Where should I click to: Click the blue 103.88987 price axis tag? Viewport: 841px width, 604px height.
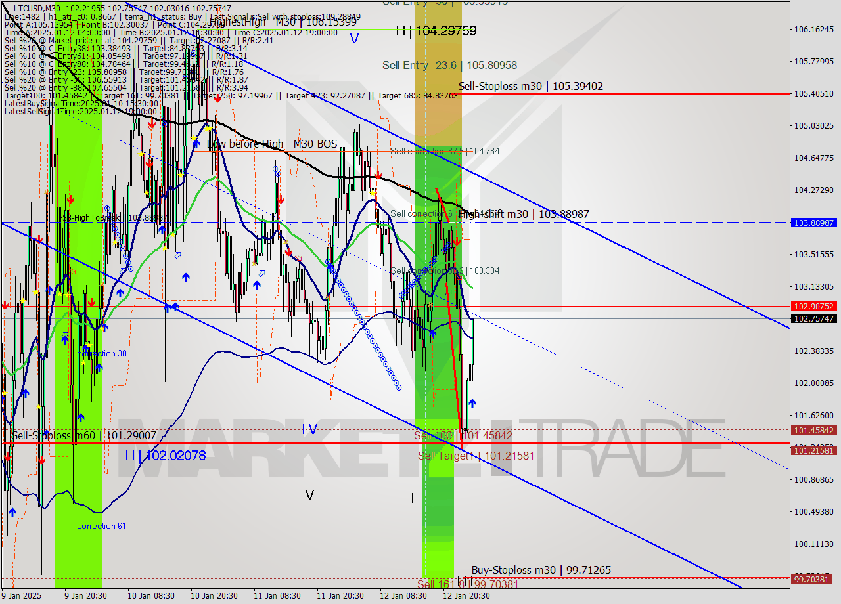click(x=814, y=223)
